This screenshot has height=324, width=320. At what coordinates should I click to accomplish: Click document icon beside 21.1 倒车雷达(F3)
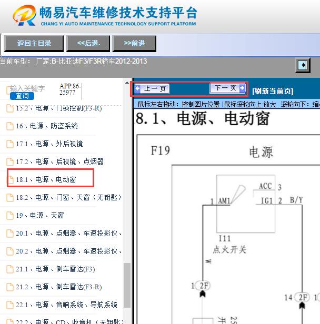(x=10, y=269)
